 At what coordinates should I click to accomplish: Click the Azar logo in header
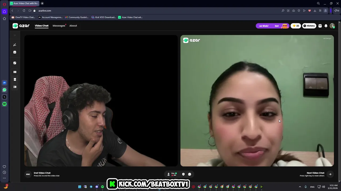pyautogui.click(x=21, y=26)
